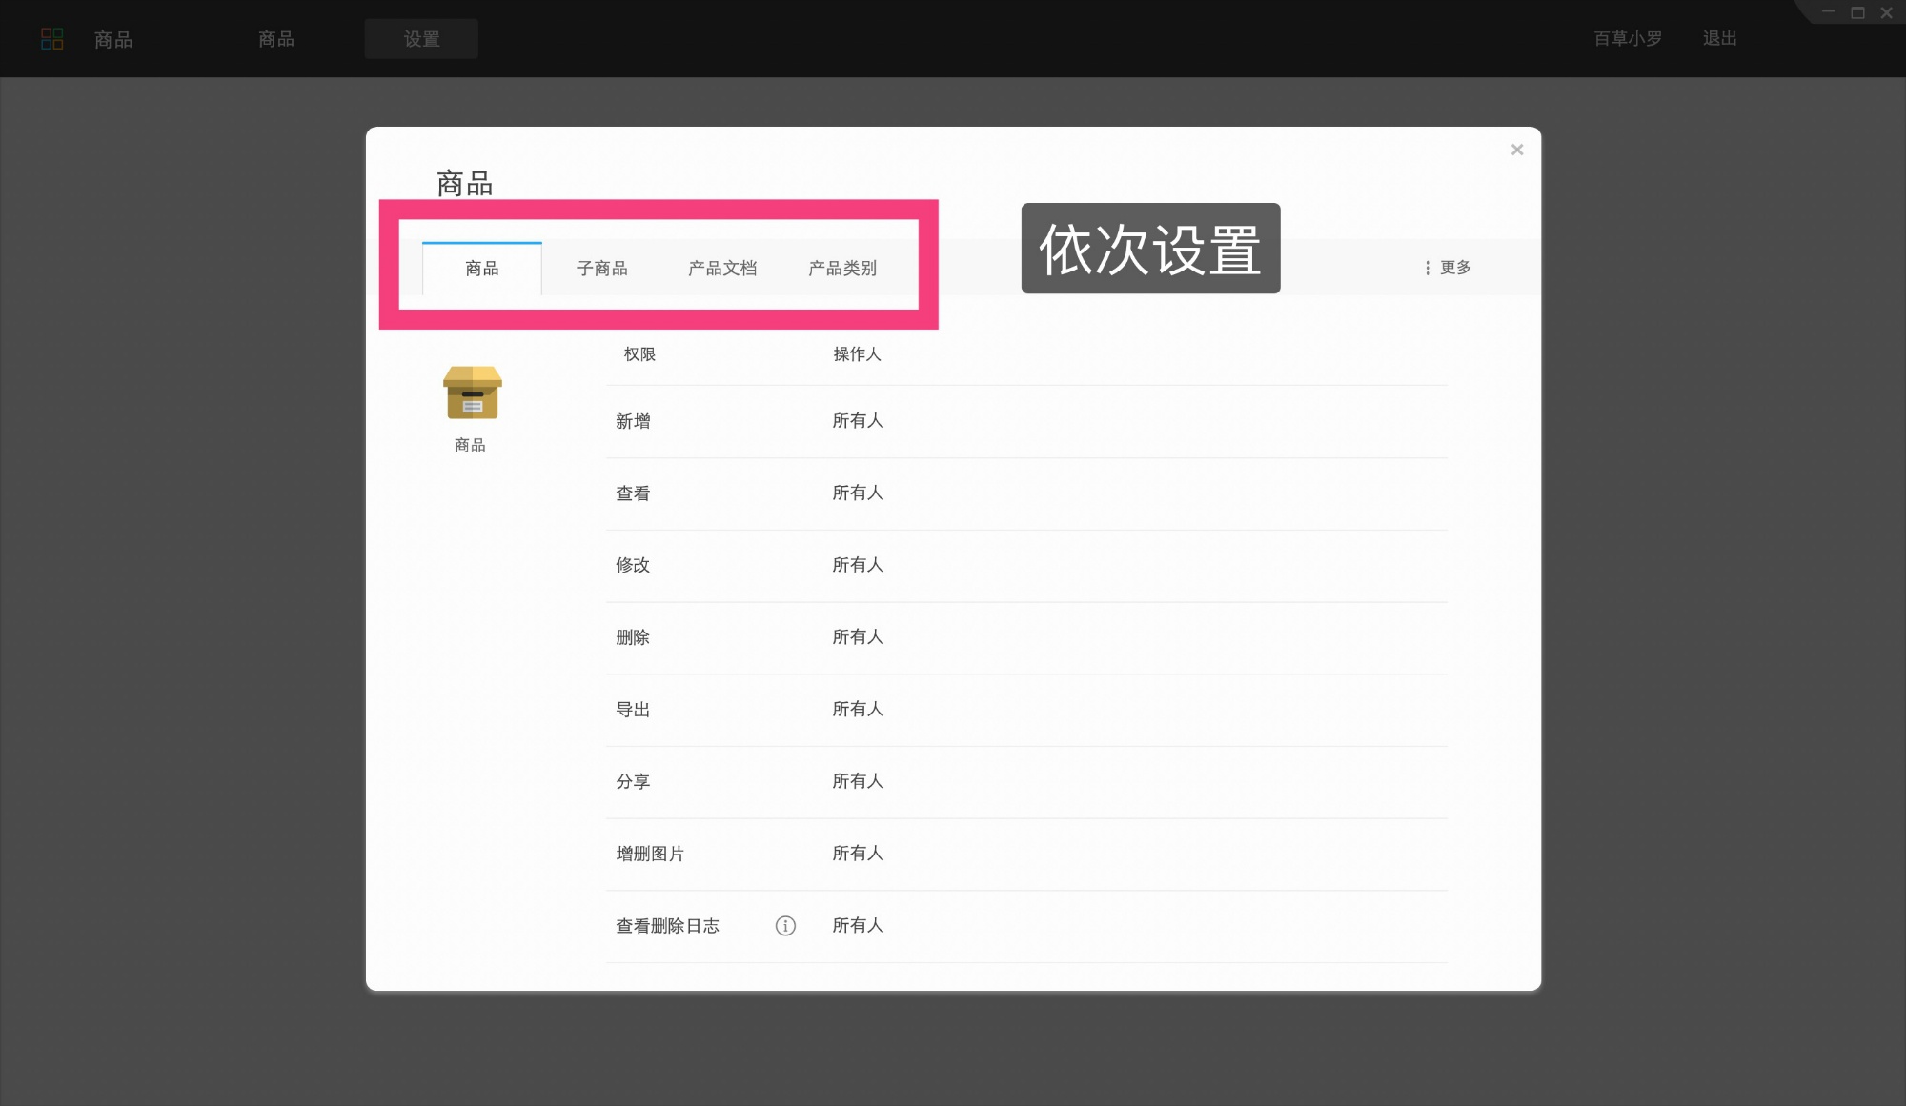Click the username 百草小罗

click(1626, 38)
